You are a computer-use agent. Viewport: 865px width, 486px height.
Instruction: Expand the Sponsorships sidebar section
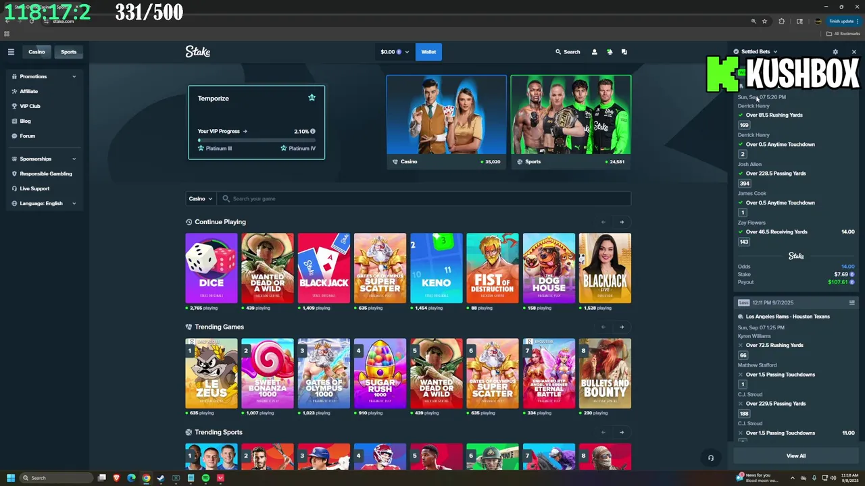pyautogui.click(x=44, y=159)
